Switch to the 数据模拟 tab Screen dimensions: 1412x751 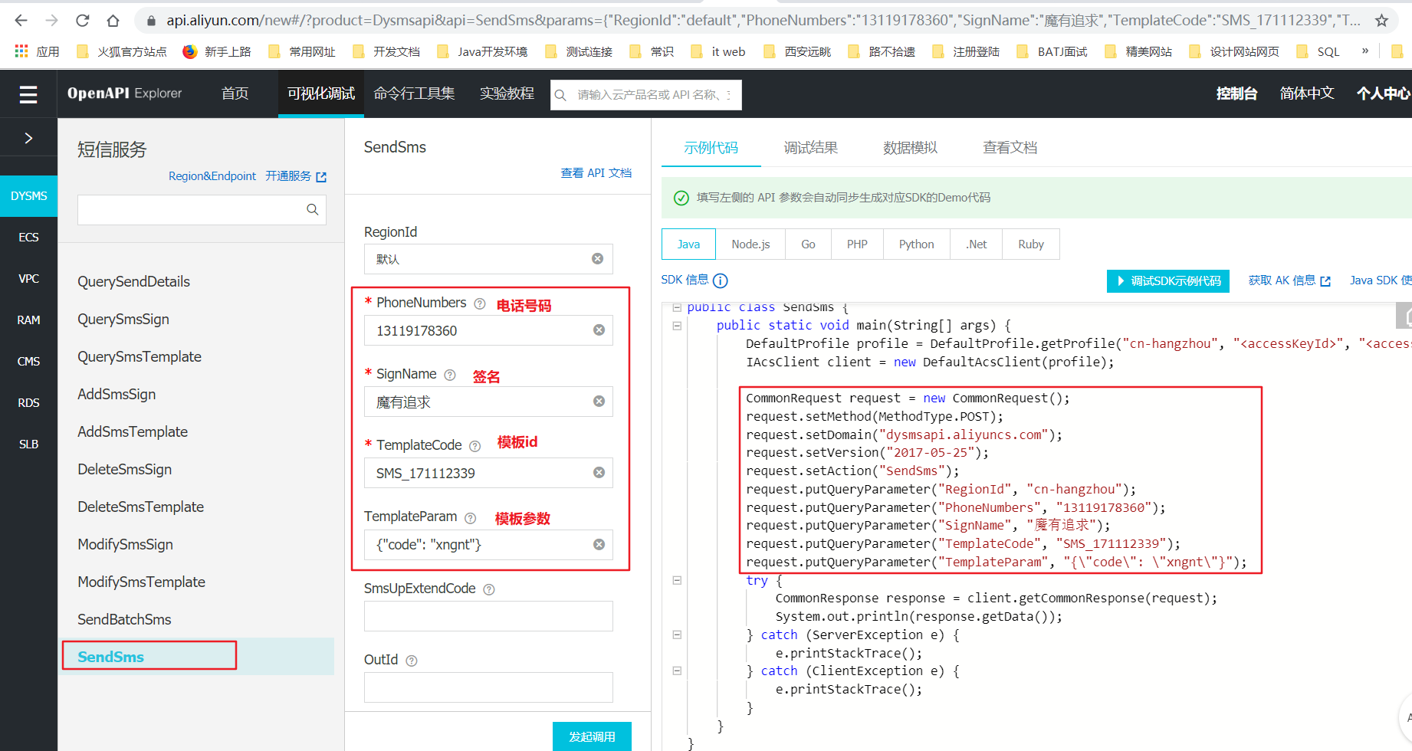911,148
